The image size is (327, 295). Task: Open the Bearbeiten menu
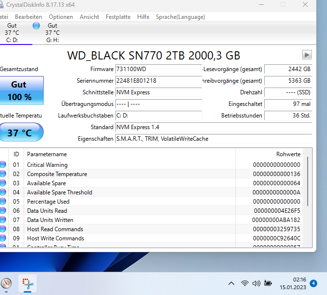28,17
